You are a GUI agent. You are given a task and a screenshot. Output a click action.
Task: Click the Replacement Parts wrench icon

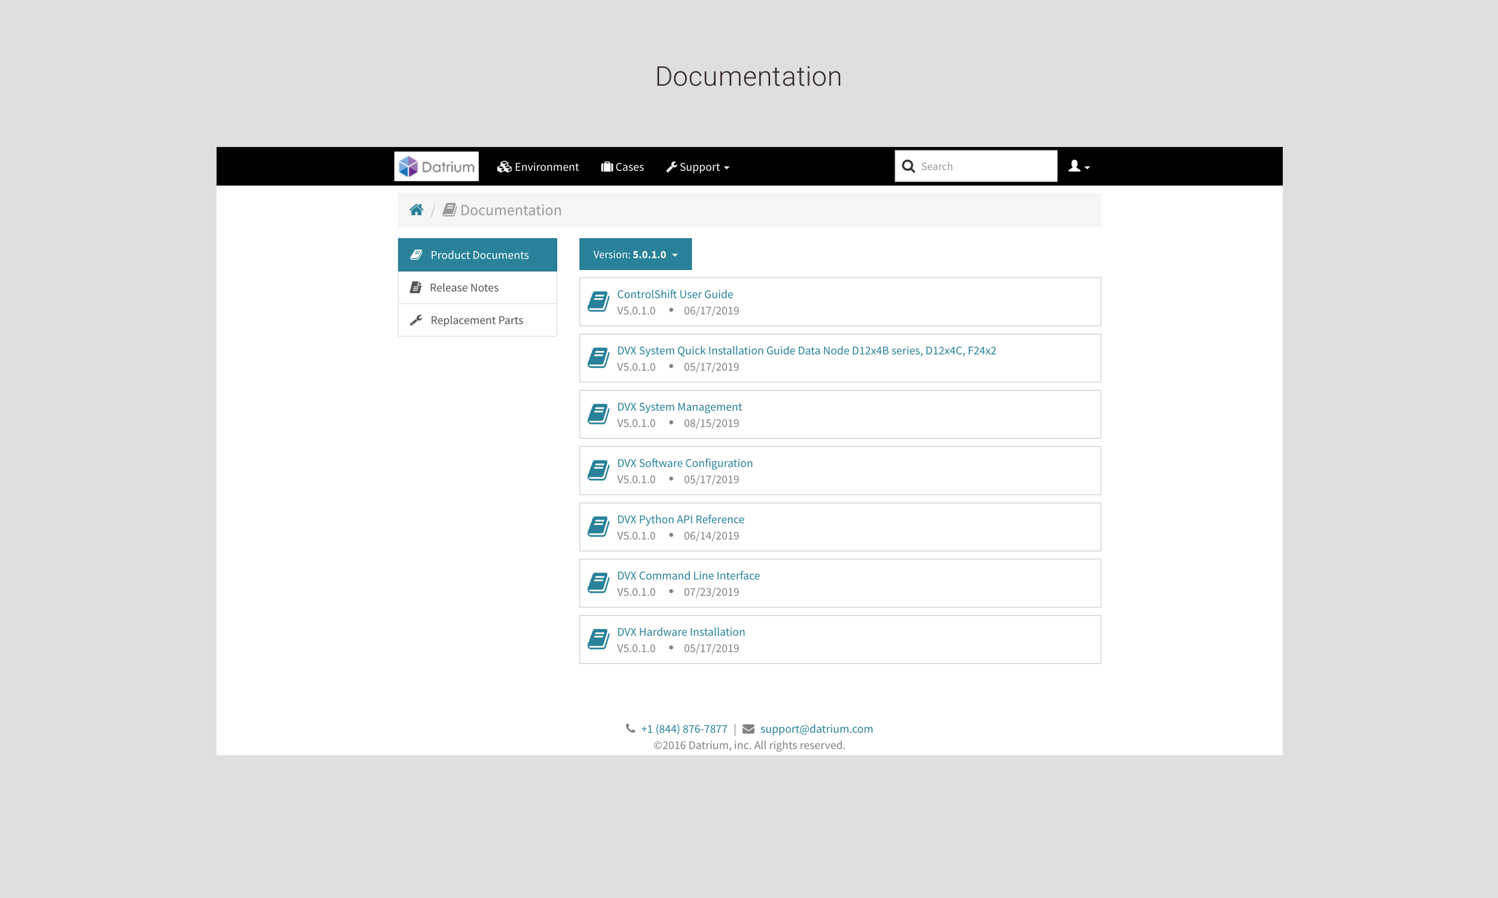[416, 320]
